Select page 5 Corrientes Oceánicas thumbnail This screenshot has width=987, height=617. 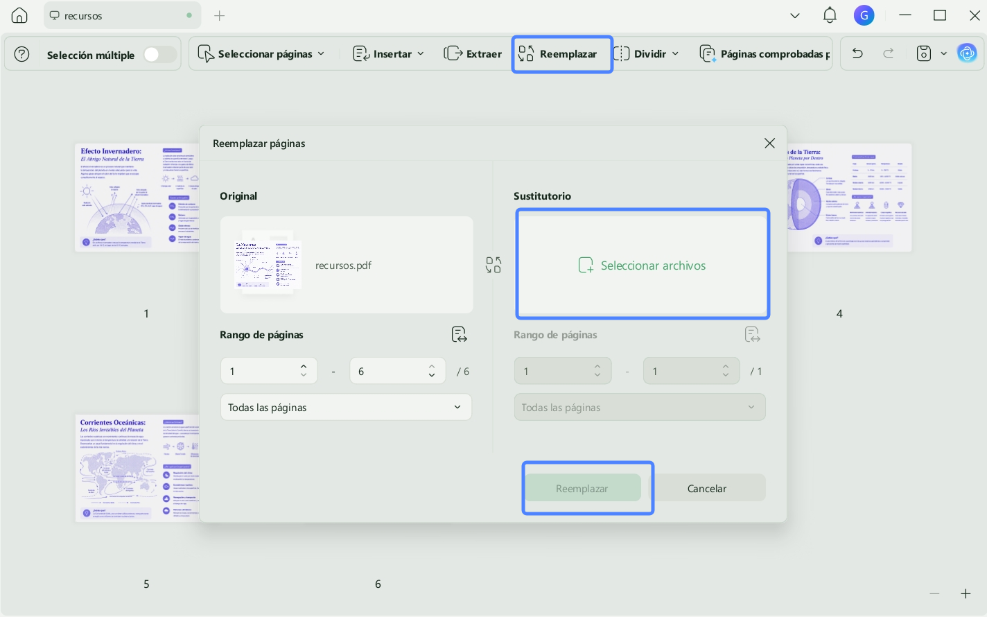137,468
